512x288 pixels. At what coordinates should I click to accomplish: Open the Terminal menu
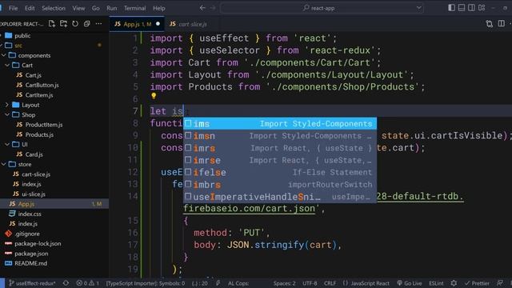tap(134, 8)
